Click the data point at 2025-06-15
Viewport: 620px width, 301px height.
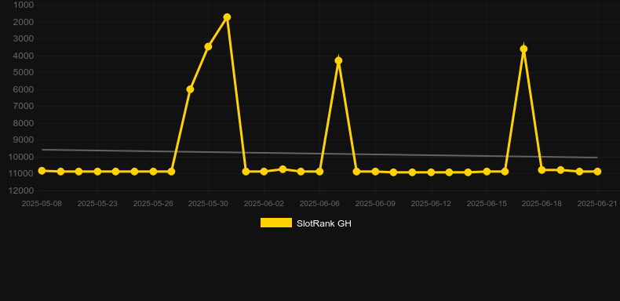coord(487,172)
